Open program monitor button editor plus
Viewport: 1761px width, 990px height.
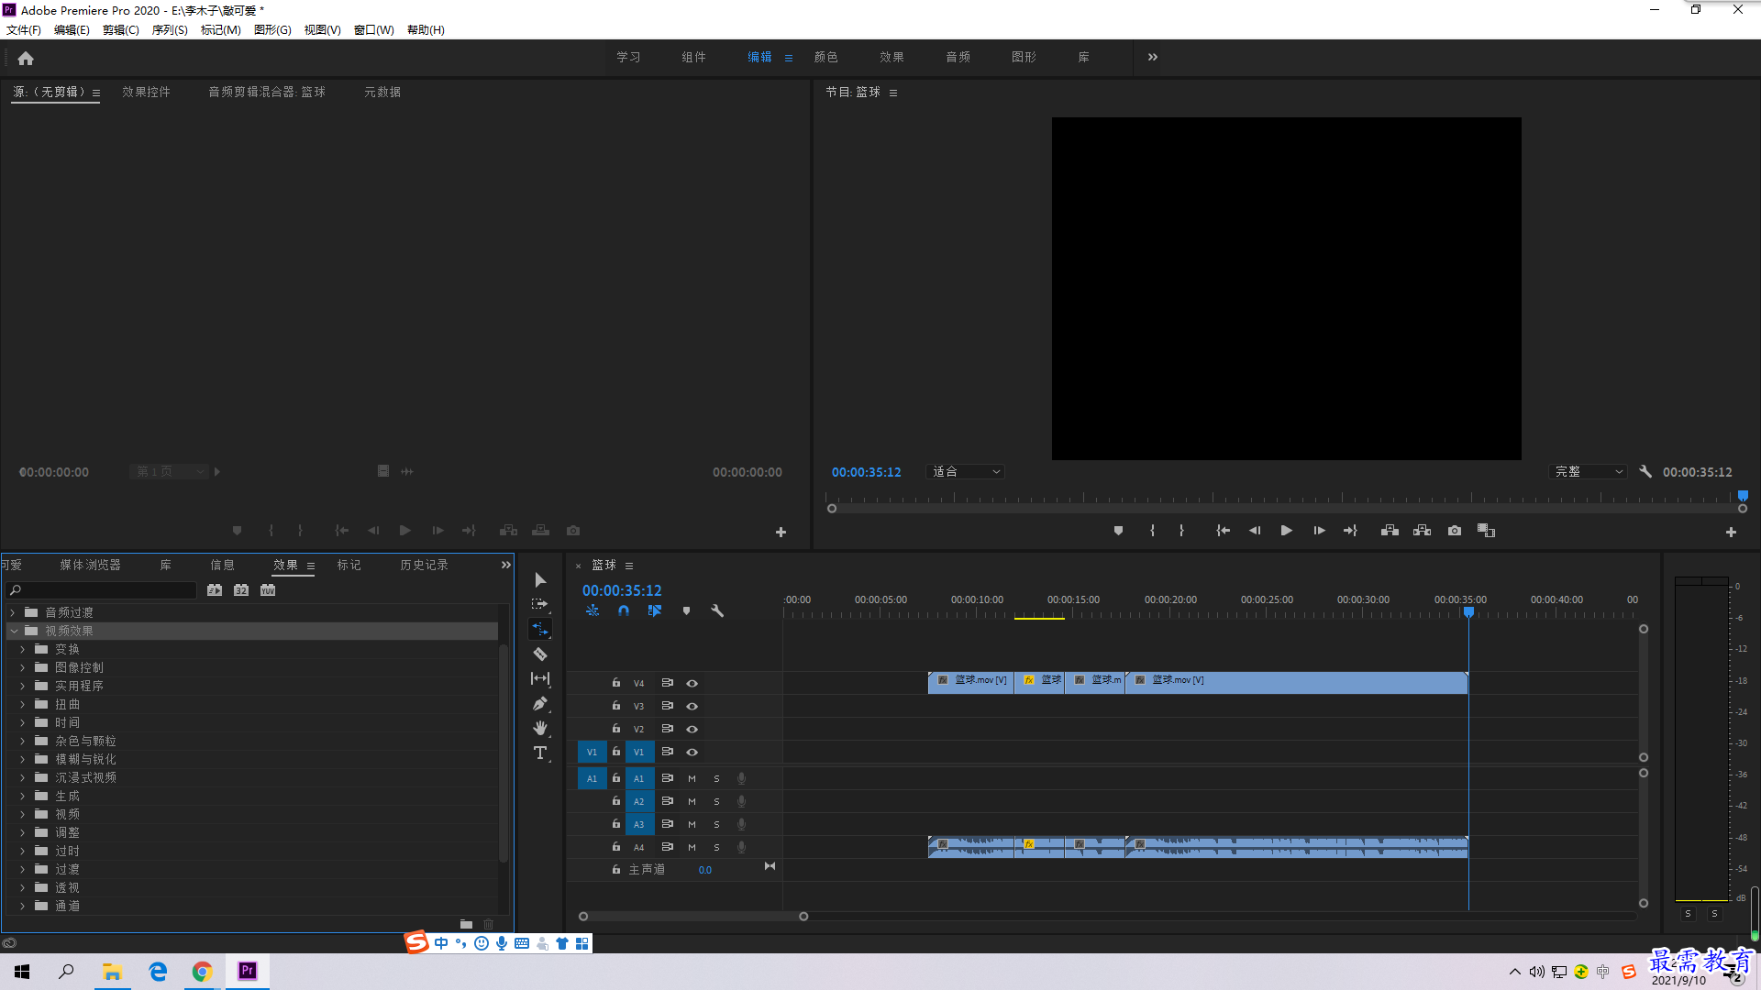[x=1731, y=533]
